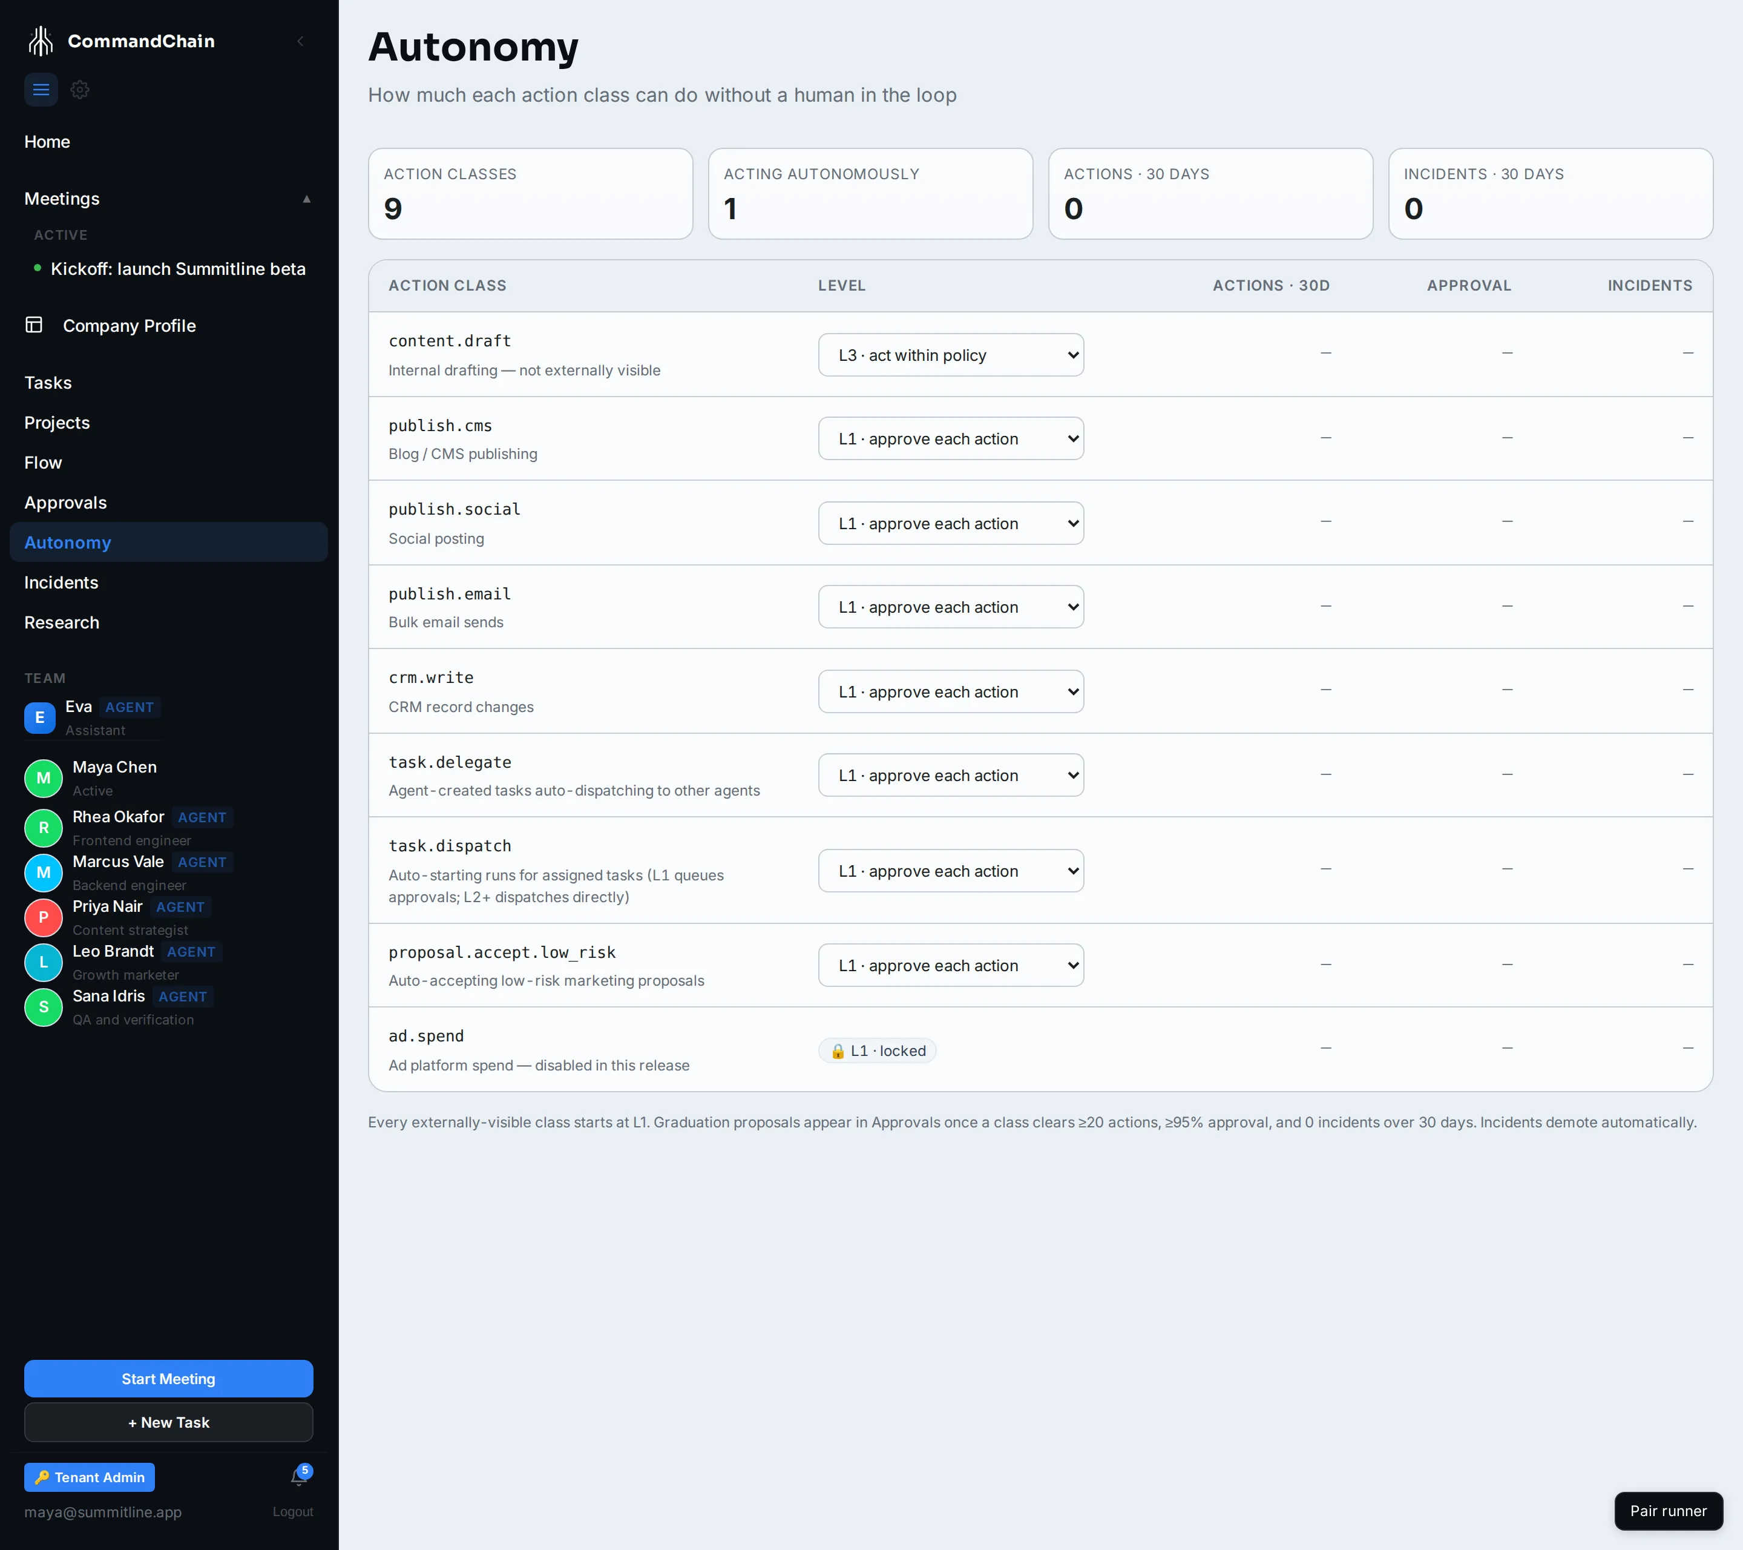Click the CommandChain logo icon
Image resolution: width=1743 pixels, height=1550 pixels.
(41, 41)
